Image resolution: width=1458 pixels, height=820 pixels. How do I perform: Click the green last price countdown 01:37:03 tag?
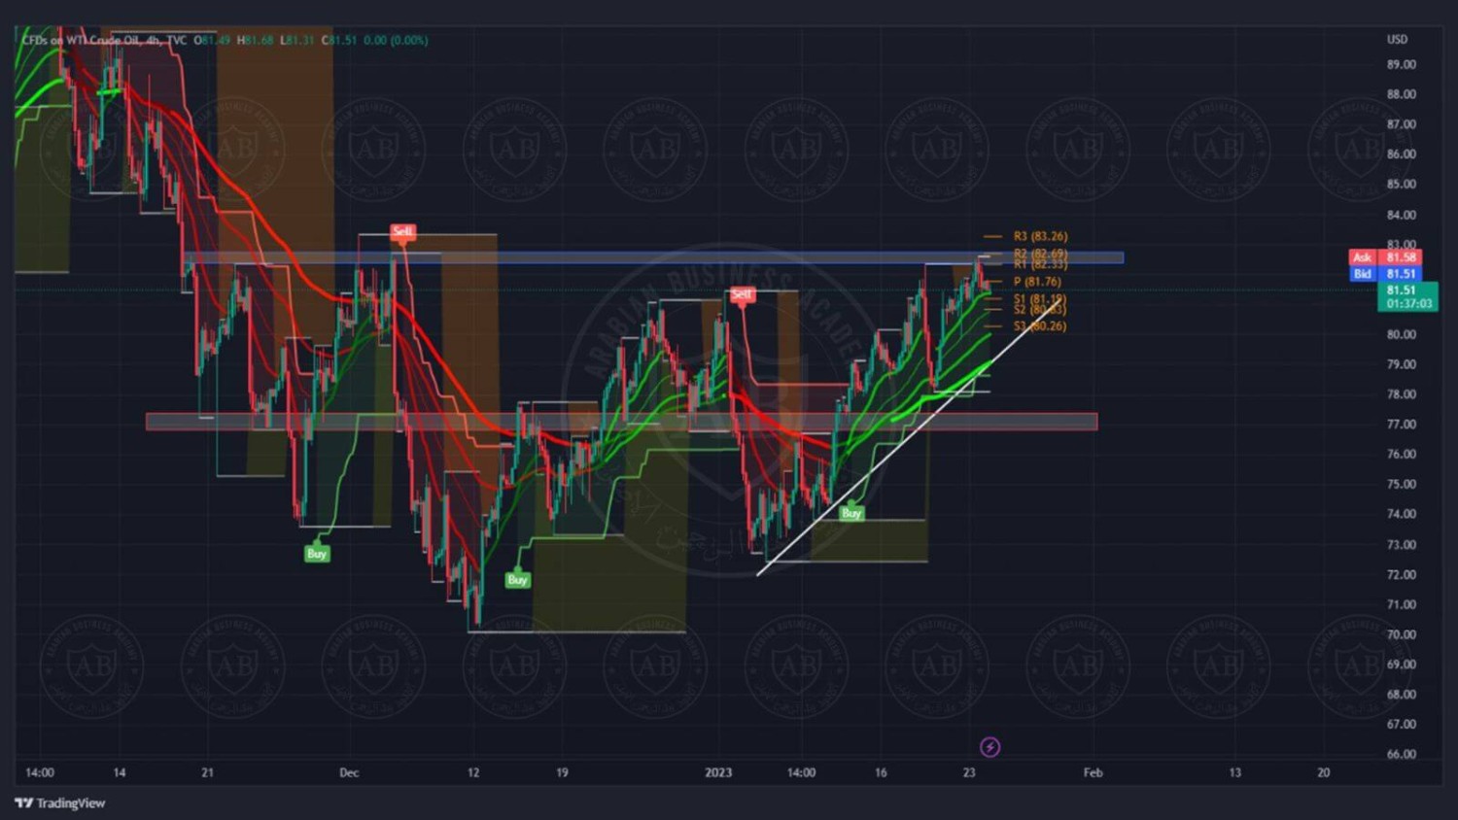(1407, 296)
